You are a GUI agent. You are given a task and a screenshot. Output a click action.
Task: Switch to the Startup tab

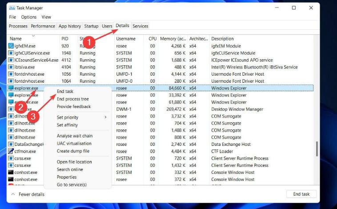point(91,26)
